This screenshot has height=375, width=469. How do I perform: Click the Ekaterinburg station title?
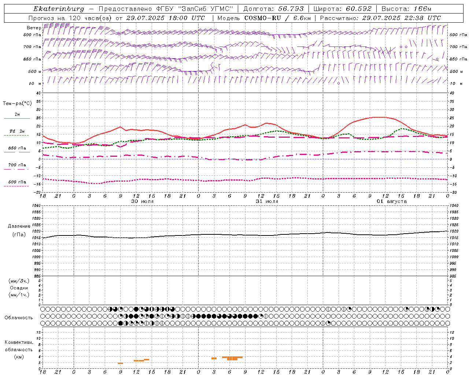59,9
